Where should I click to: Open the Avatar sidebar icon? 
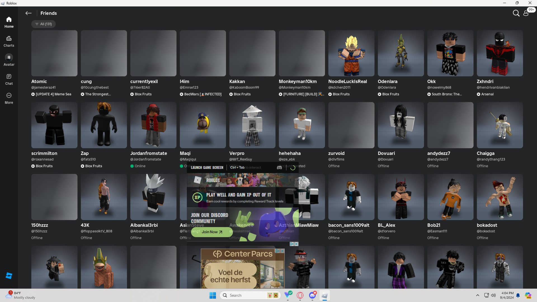[9, 60]
